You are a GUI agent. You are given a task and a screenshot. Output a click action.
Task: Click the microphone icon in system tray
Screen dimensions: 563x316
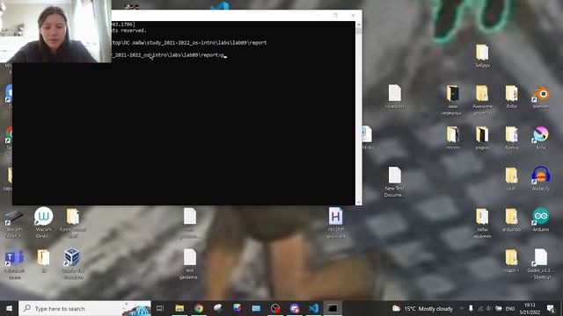click(471, 308)
